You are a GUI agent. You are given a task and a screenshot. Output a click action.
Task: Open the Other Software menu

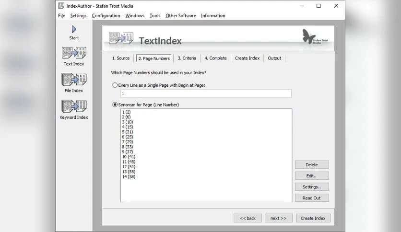coord(180,16)
